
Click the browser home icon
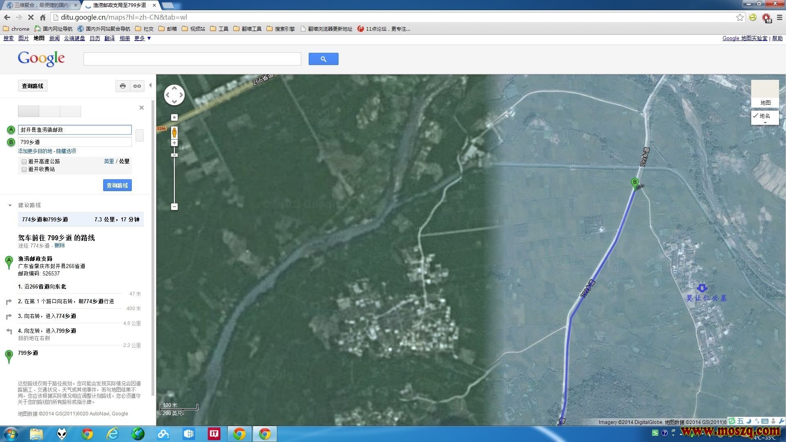pos(43,17)
